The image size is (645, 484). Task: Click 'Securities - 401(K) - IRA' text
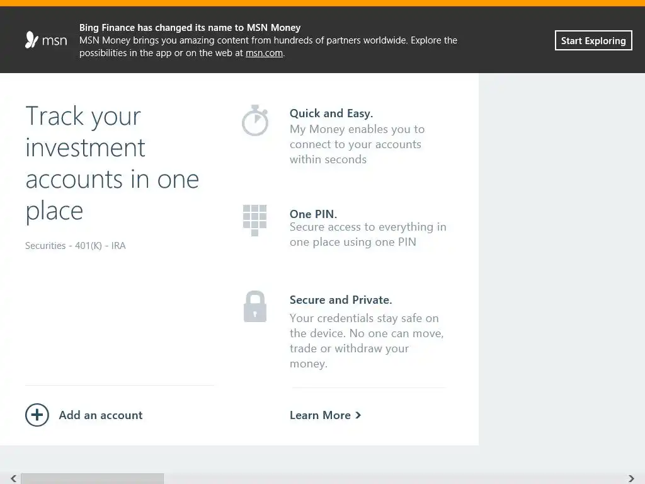point(76,246)
